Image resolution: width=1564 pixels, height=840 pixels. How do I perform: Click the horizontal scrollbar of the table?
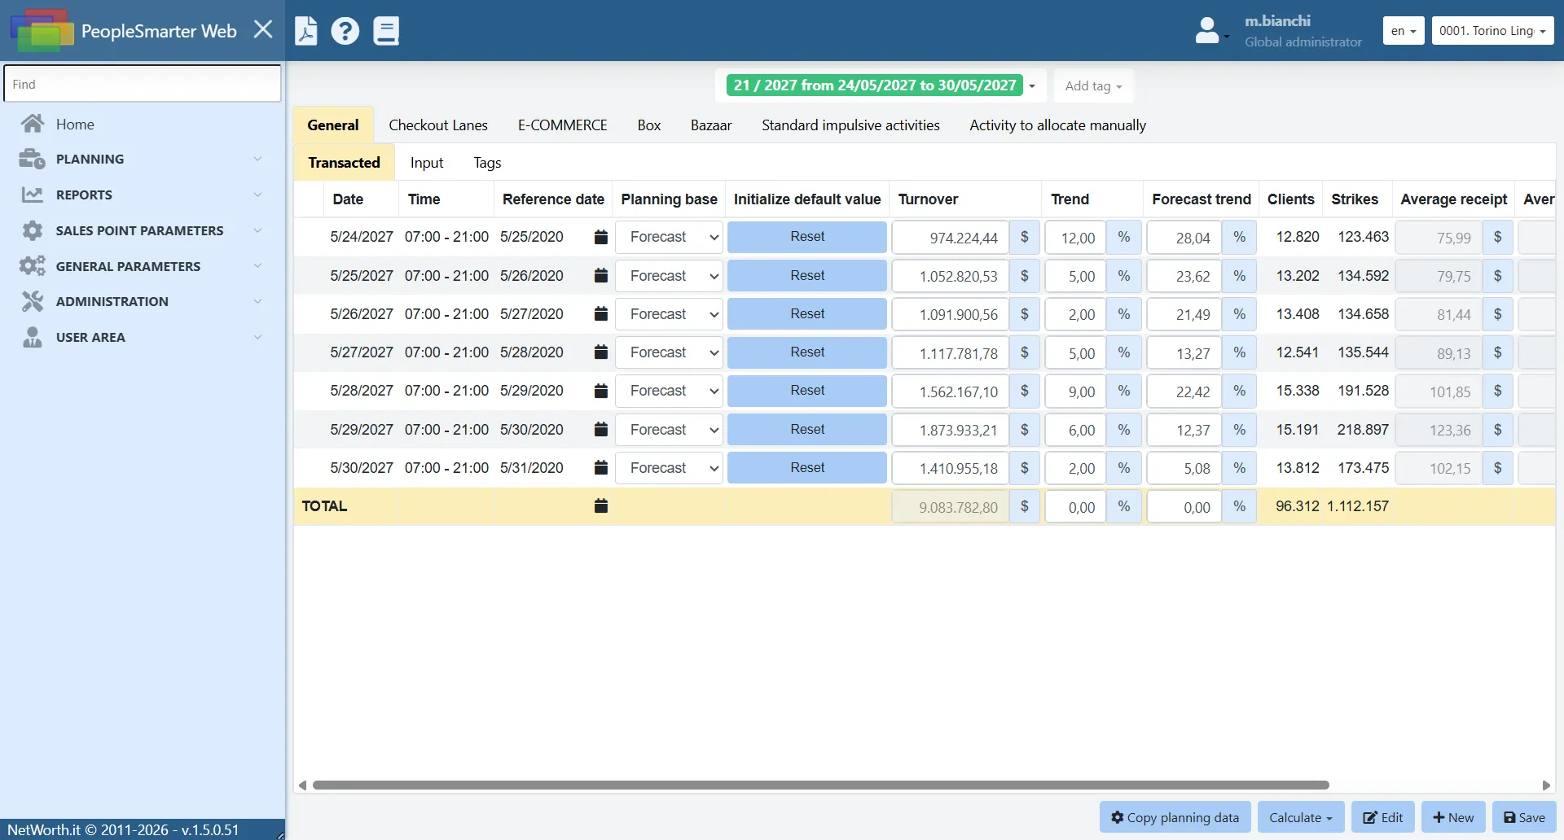[821, 785]
